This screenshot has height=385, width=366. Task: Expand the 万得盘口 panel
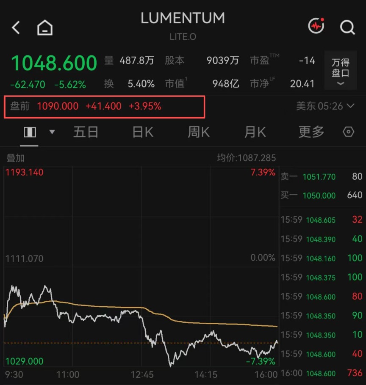pyautogui.click(x=341, y=70)
